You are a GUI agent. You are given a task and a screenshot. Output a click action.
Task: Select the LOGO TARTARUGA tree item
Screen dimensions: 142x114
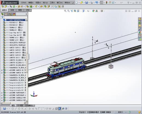(x=16, y=20)
